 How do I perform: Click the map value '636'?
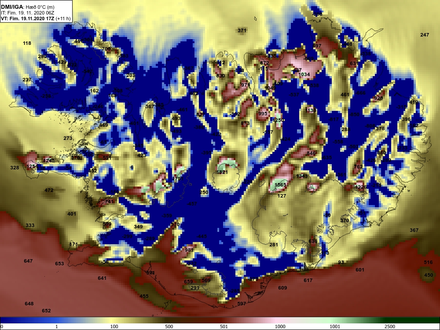[312, 241]
